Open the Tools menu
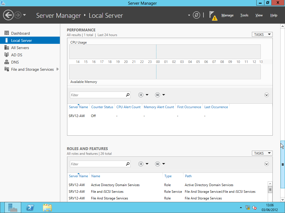The height and width of the screenshot is (213, 285). pos(244,15)
